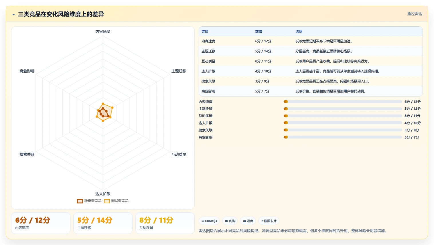This screenshot has width=434, height=245.
Task: Click the 达人扩散 progress bar
Action: coord(343,123)
